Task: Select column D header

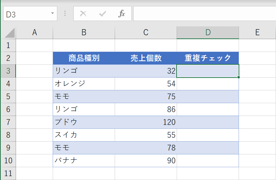Action: tap(208, 33)
